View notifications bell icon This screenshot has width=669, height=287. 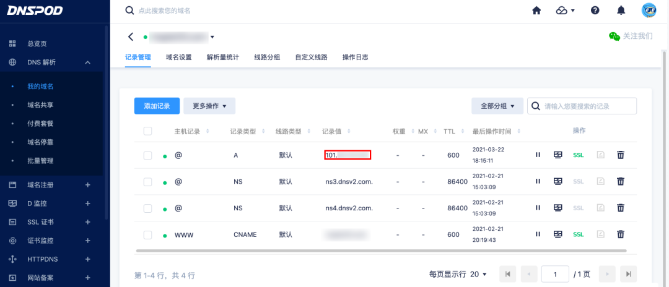point(621,11)
